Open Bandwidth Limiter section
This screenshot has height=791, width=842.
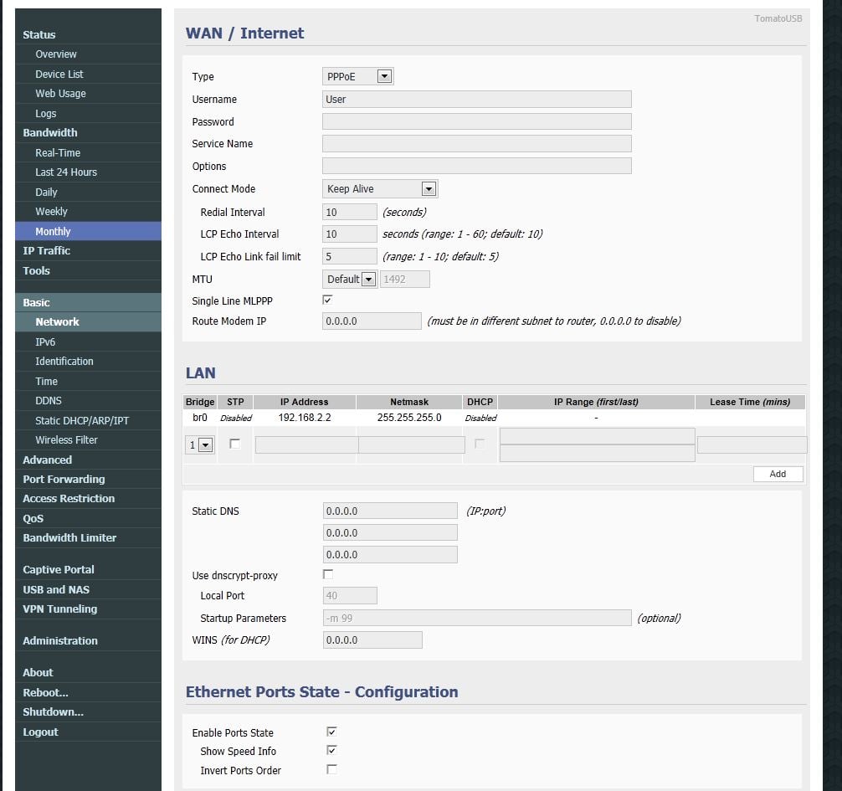point(69,537)
